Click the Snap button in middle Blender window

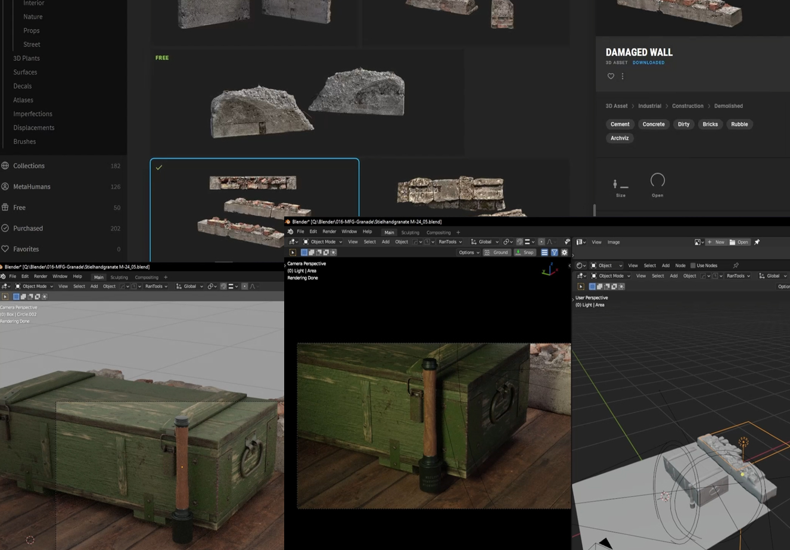[525, 253]
